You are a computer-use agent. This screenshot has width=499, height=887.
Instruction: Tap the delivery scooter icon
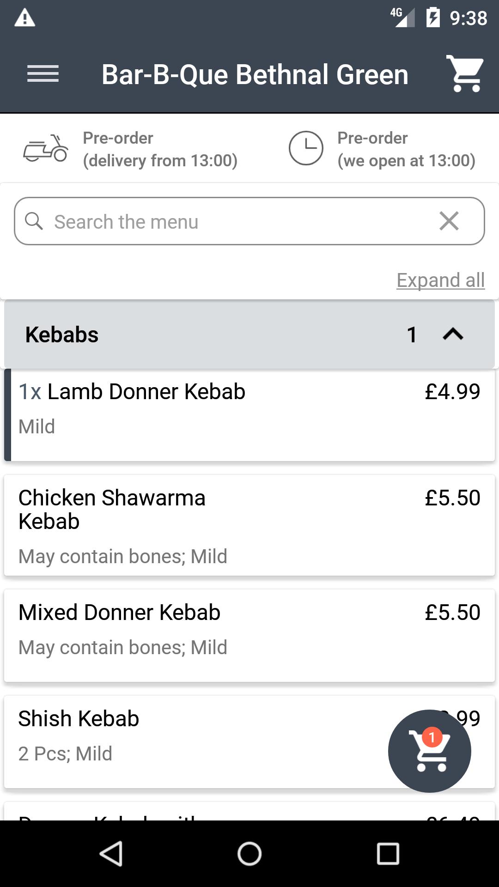click(46, 149)
